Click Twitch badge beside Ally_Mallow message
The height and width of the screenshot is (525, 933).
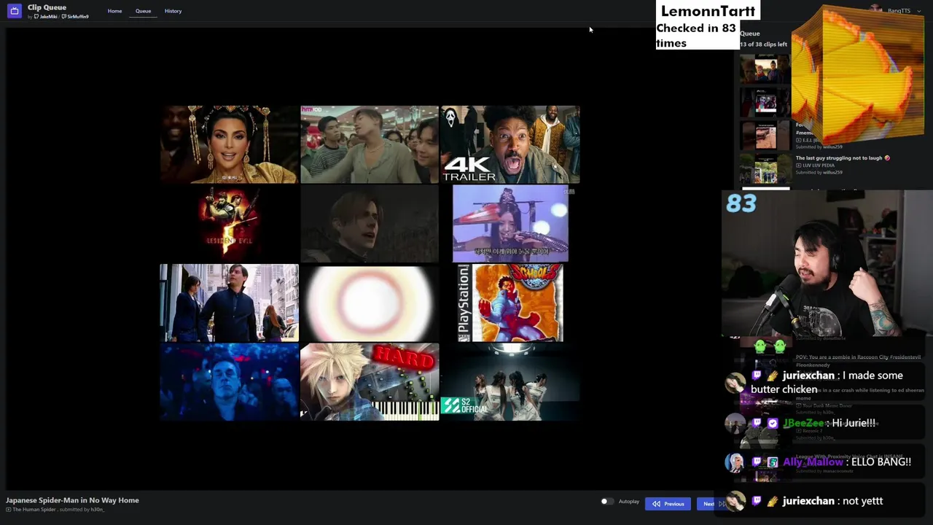757,462
